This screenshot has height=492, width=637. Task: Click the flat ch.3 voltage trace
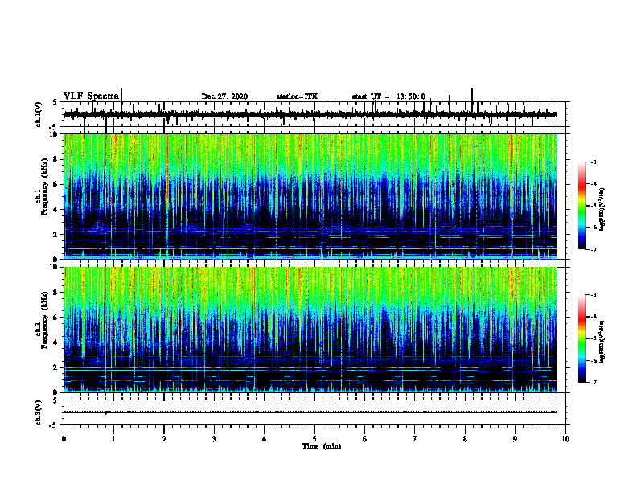tap(310, 412)
